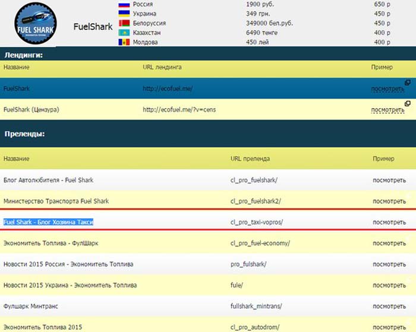
Task: Click fullshark_mintrans/ URL cell
Action: tap(256, 306)
